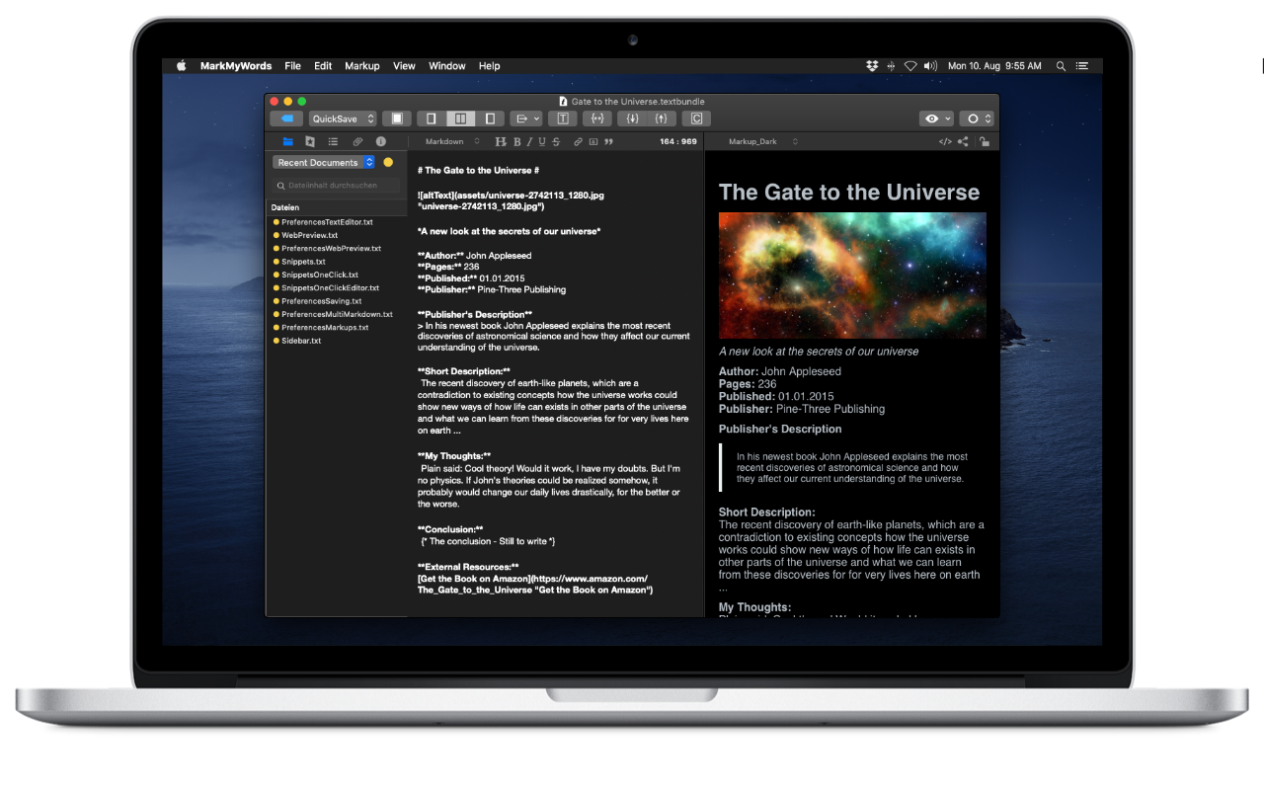This screenshot has height=790, width=1264.
Task: Click the 164 : 969 word counter
Action: (677, 142)
